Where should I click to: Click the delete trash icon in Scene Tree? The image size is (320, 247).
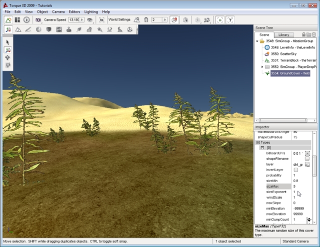314,34
